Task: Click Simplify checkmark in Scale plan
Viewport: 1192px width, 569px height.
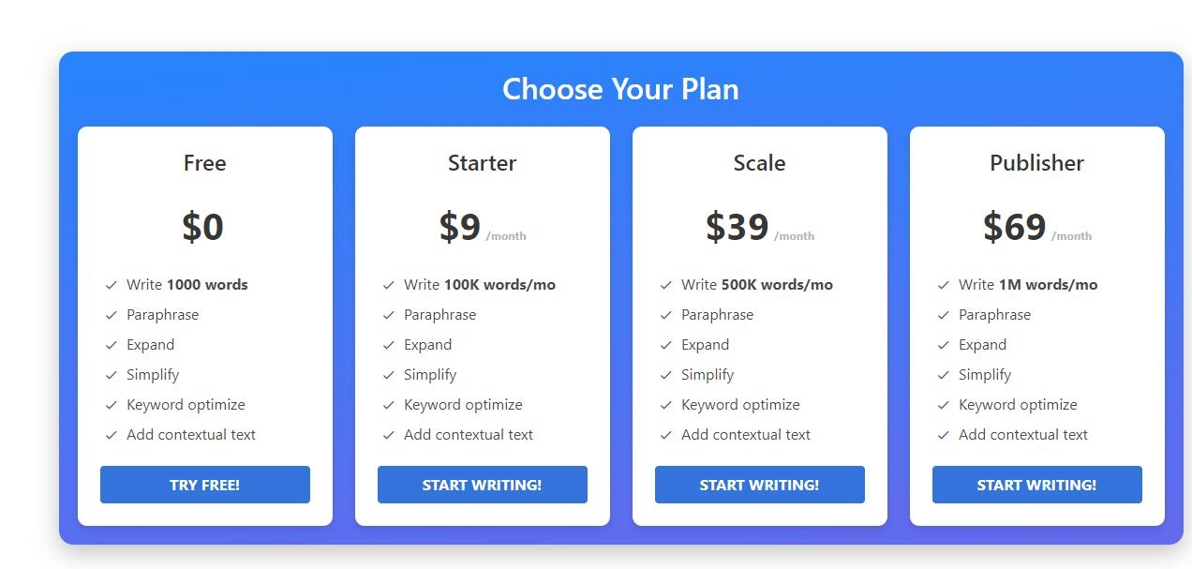Action: pyautogui.click(x=666, y=375)
